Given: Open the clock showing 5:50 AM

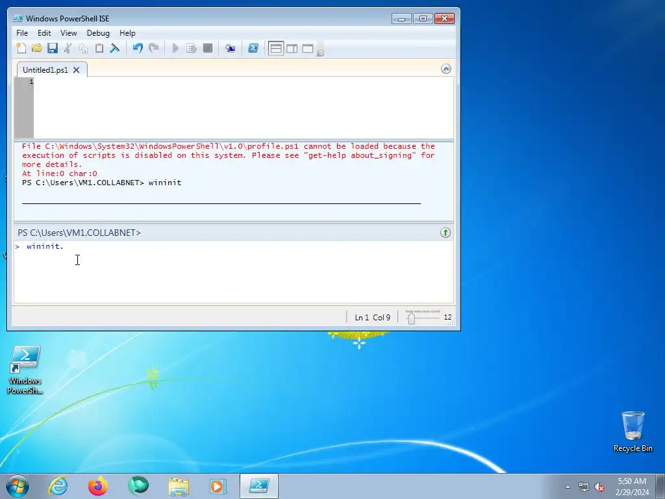Looking at the screenshot, I should click(632, 487).
